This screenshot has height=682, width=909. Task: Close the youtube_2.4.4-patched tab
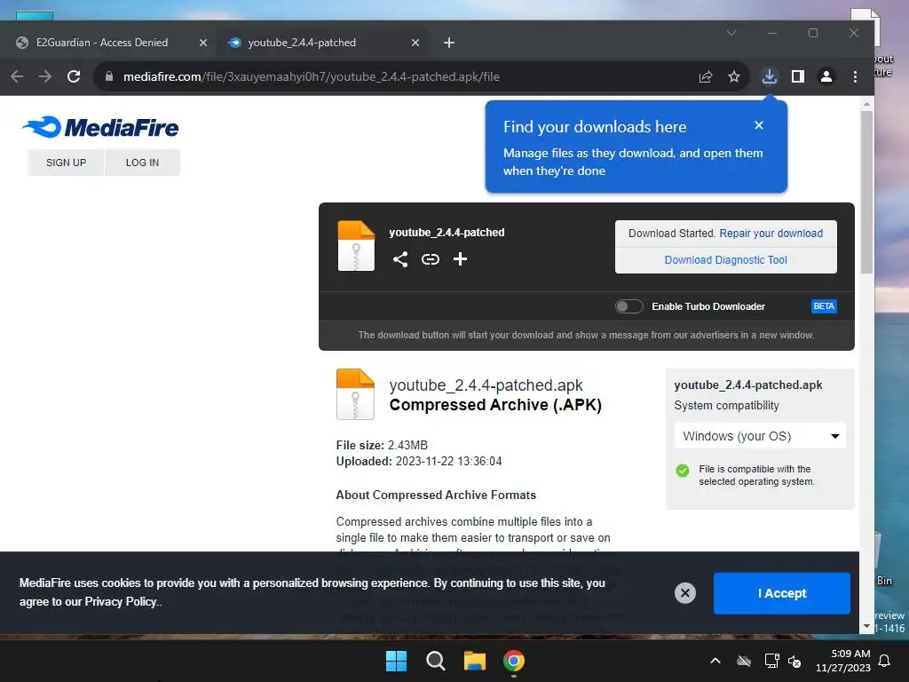click(x=415, y=43)
